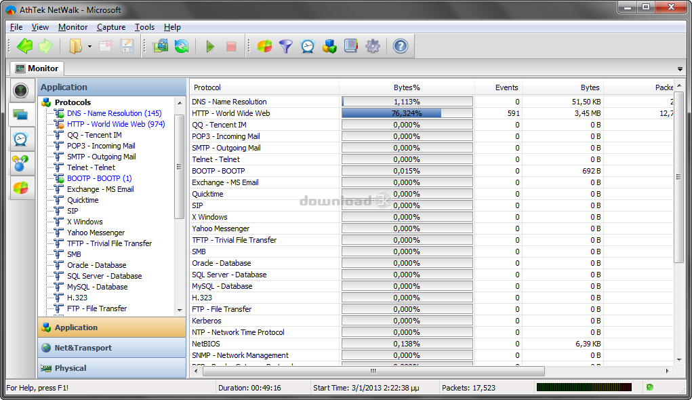Click the Net&Transport panel button

112,348
